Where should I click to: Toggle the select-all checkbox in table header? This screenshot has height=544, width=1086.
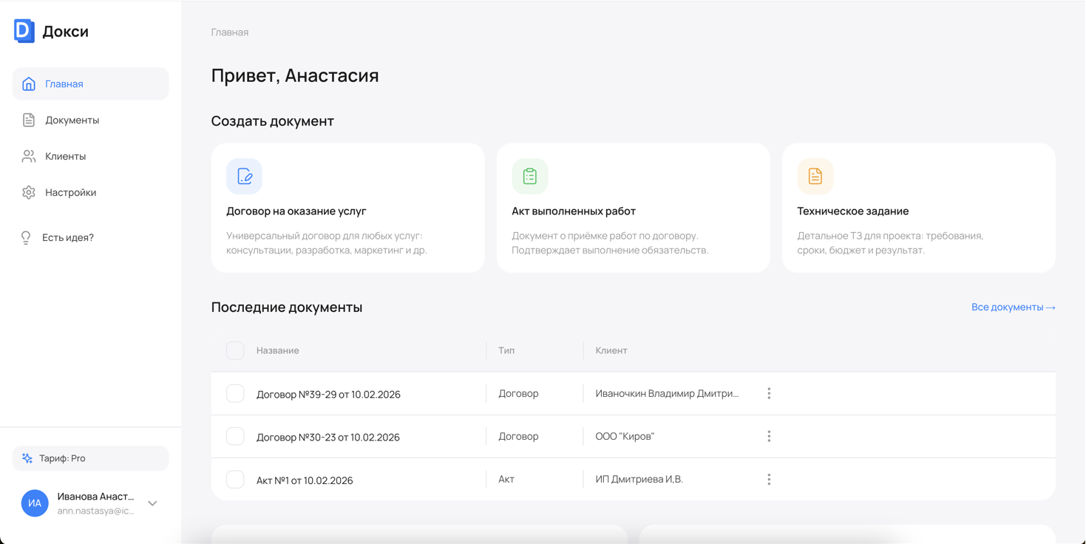pyautogui.click(x=235, y=350)
